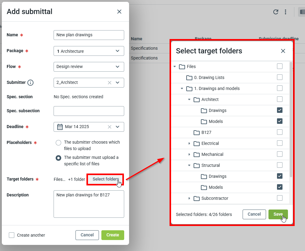Click the refresh icon in top toolbar
Viewport: 305px width, 251px height.
pyautogui.click(x=276, y=12)
